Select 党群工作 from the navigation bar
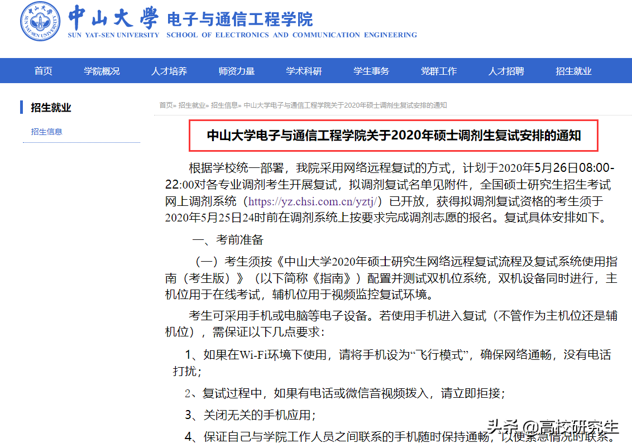 click(x=439, y=70)
